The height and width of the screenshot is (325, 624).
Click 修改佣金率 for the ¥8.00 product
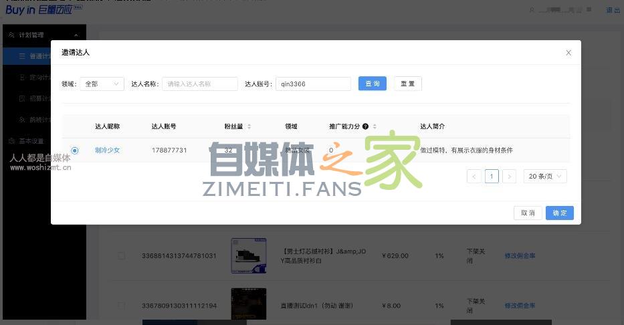pyautogui.click(x=520, y=306)
